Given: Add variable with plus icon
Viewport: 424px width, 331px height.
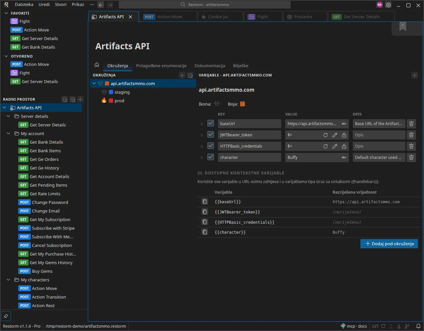Looking at the screenshot, I should point(415,75).
